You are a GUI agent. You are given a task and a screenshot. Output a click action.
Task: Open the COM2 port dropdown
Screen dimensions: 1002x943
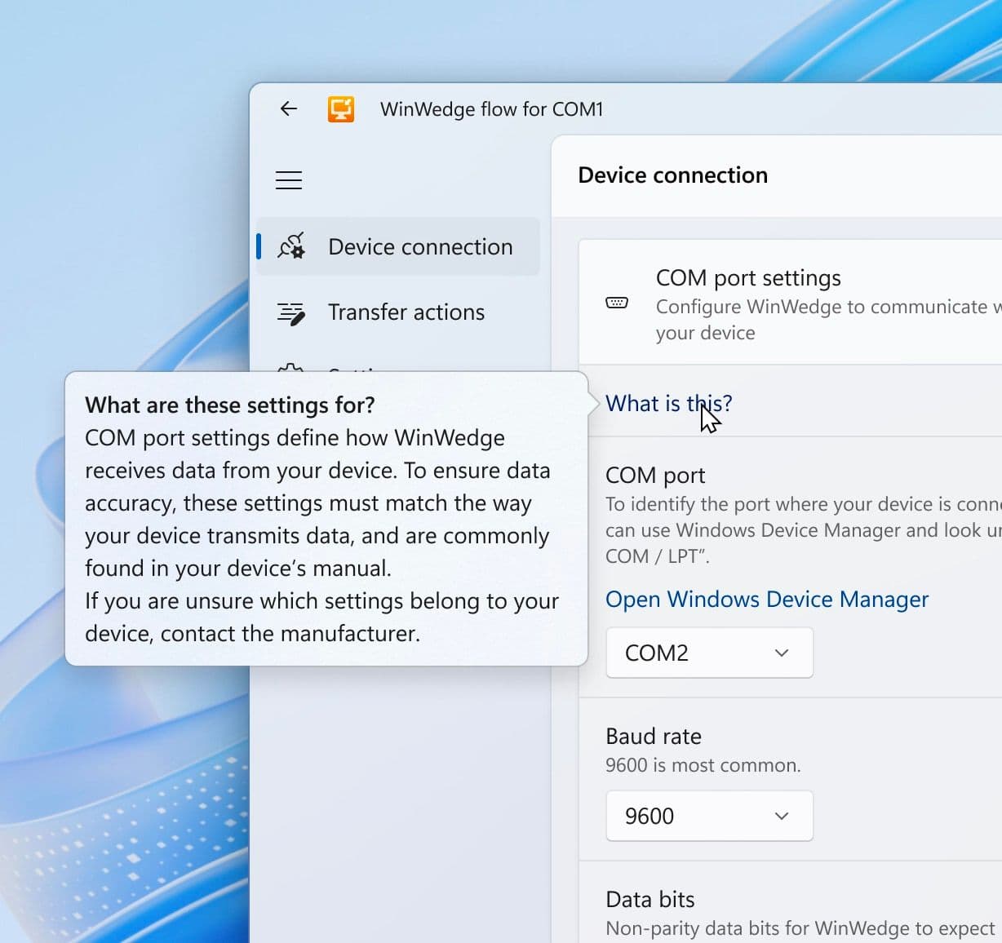(x=708, y=653)
